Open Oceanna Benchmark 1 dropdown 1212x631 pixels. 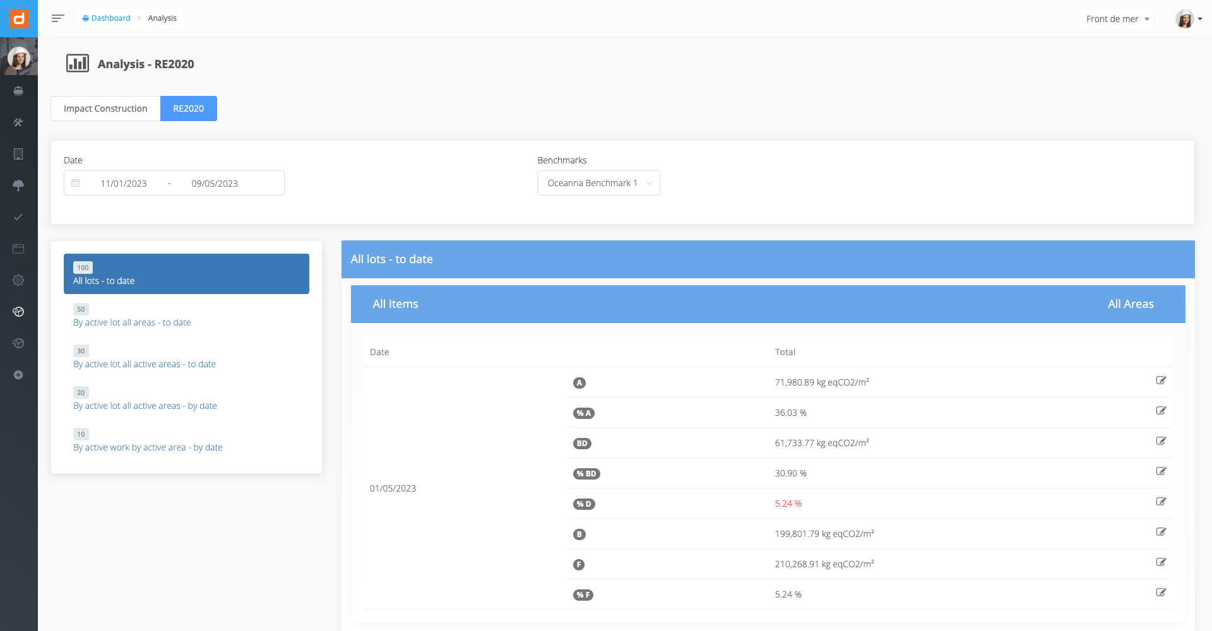pyautogui.click(x=598, y=183)
